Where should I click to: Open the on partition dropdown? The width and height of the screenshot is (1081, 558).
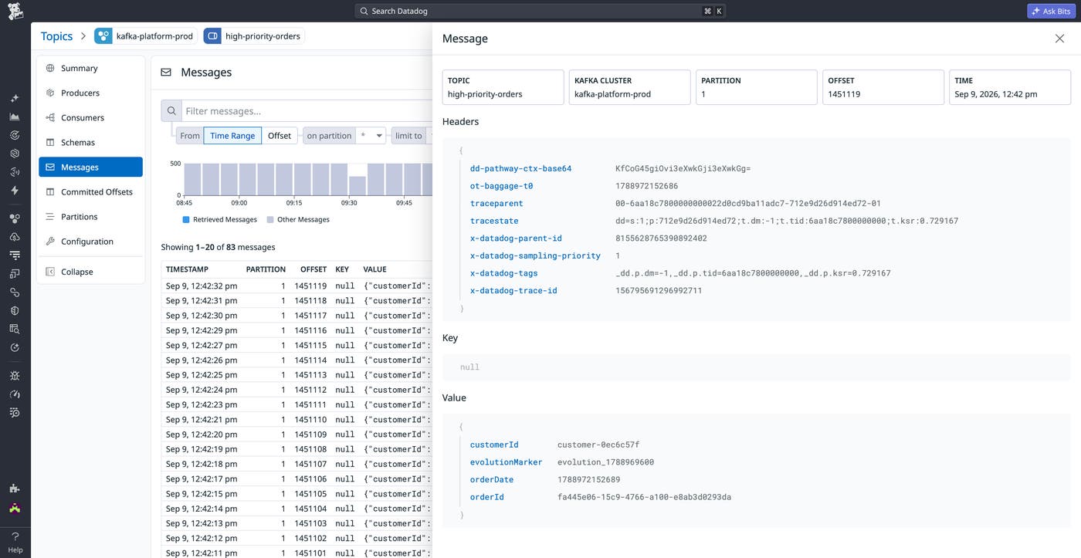pyautogui.click(x=371, y=136)
